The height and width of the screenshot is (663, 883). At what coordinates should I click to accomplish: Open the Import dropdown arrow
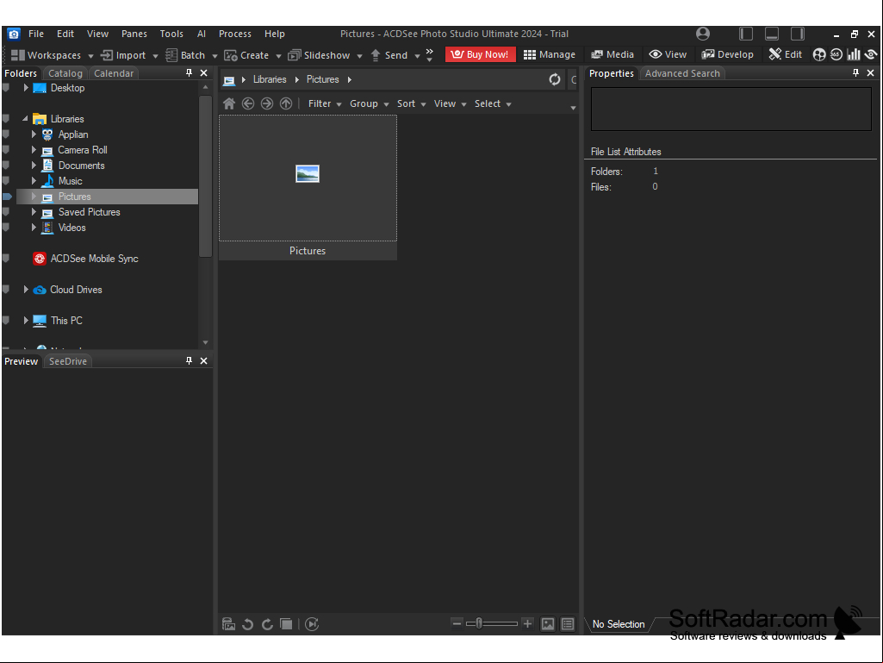[x=155, y=56]
